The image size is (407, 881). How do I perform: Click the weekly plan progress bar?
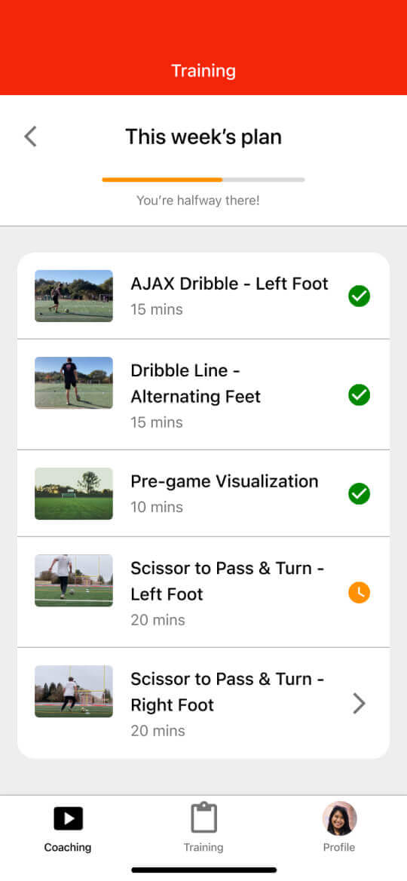[203, 180]
